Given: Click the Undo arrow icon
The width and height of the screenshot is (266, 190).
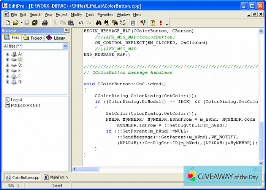Looking at the screenshot, I should (x=81, y=23).
